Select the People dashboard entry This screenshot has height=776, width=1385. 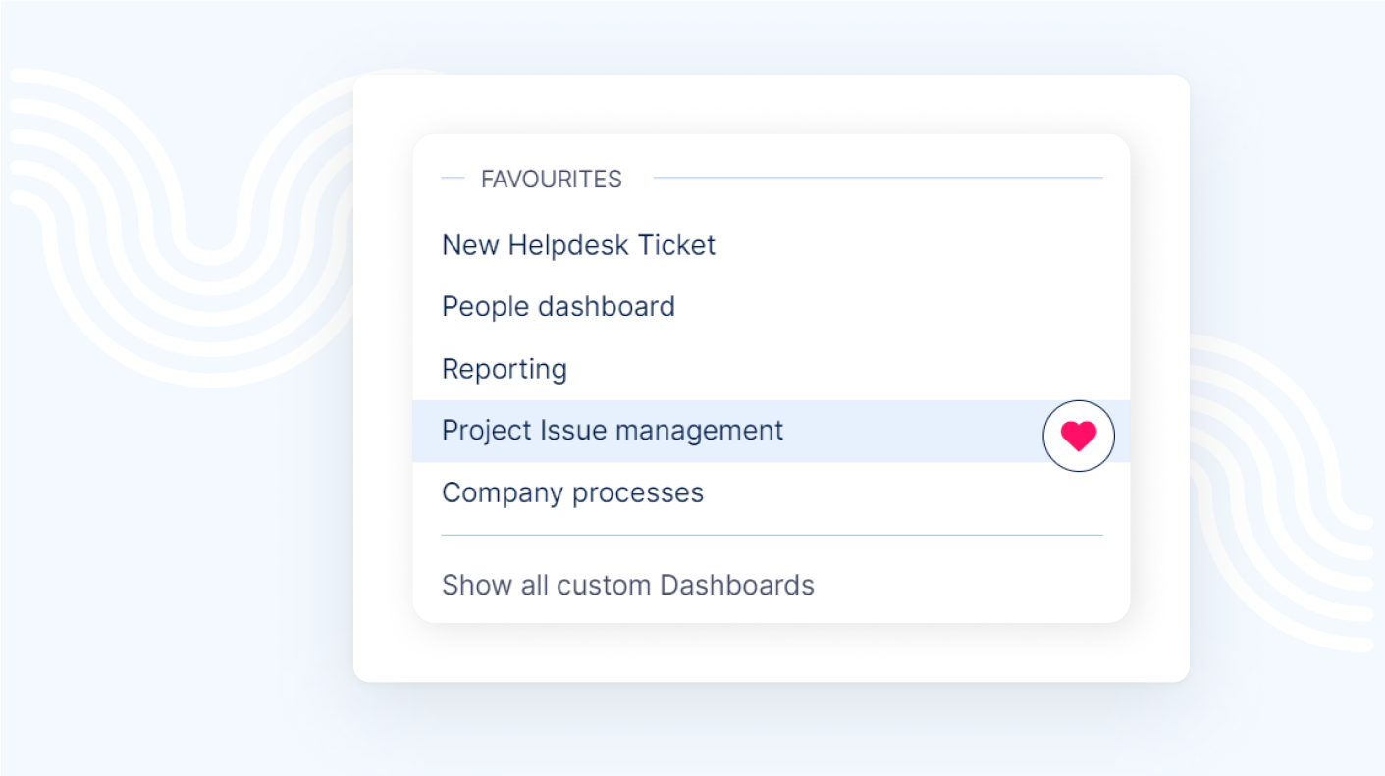click(x=558, y=307)
